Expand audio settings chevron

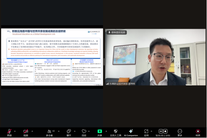pos(15,131)
